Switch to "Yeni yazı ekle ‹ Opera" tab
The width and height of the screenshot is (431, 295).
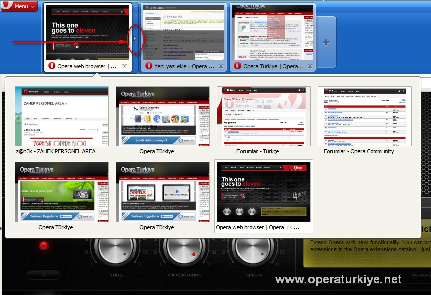click(184, 38)
